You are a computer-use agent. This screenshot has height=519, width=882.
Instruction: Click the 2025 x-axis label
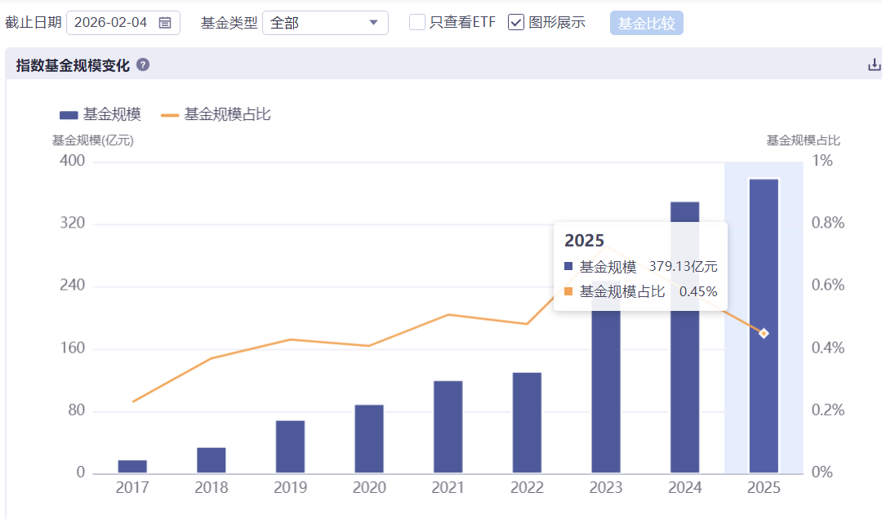(764, 487)
